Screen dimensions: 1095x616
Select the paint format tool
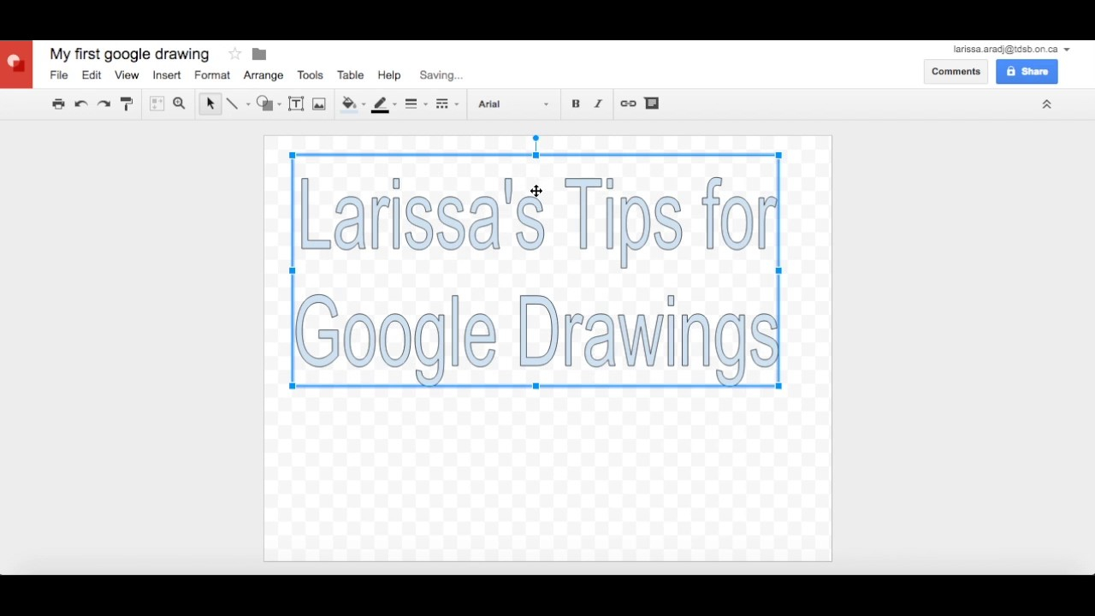pyautogui.click(x=127, y=104)
